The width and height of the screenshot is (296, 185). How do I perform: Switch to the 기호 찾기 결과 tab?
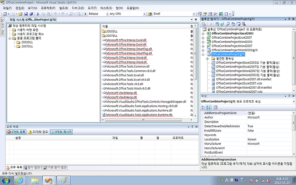[x=55, y=168]
